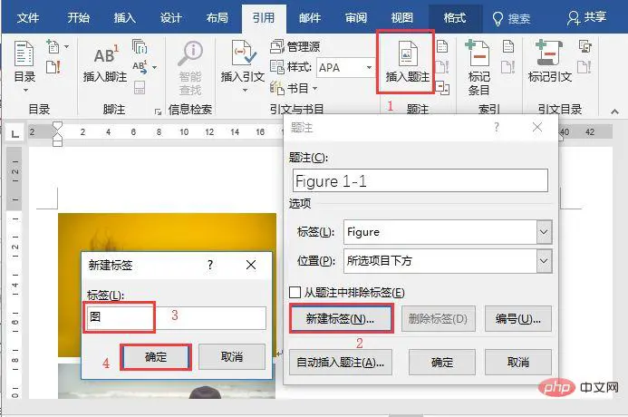The width and height of the screenshot is (628, 417).
Task: Click the 智能查找 magnifier icon
Action: tap(190, 67)
